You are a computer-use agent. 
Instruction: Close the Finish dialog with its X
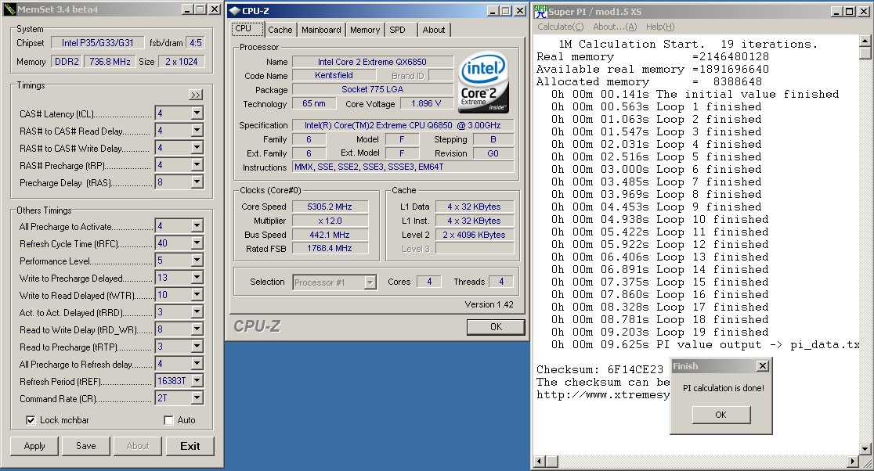click(x=763, y=366)
